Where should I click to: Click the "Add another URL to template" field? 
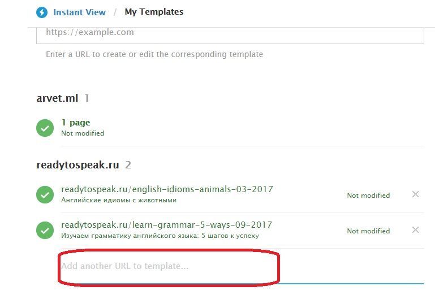[x=170, y=266]
